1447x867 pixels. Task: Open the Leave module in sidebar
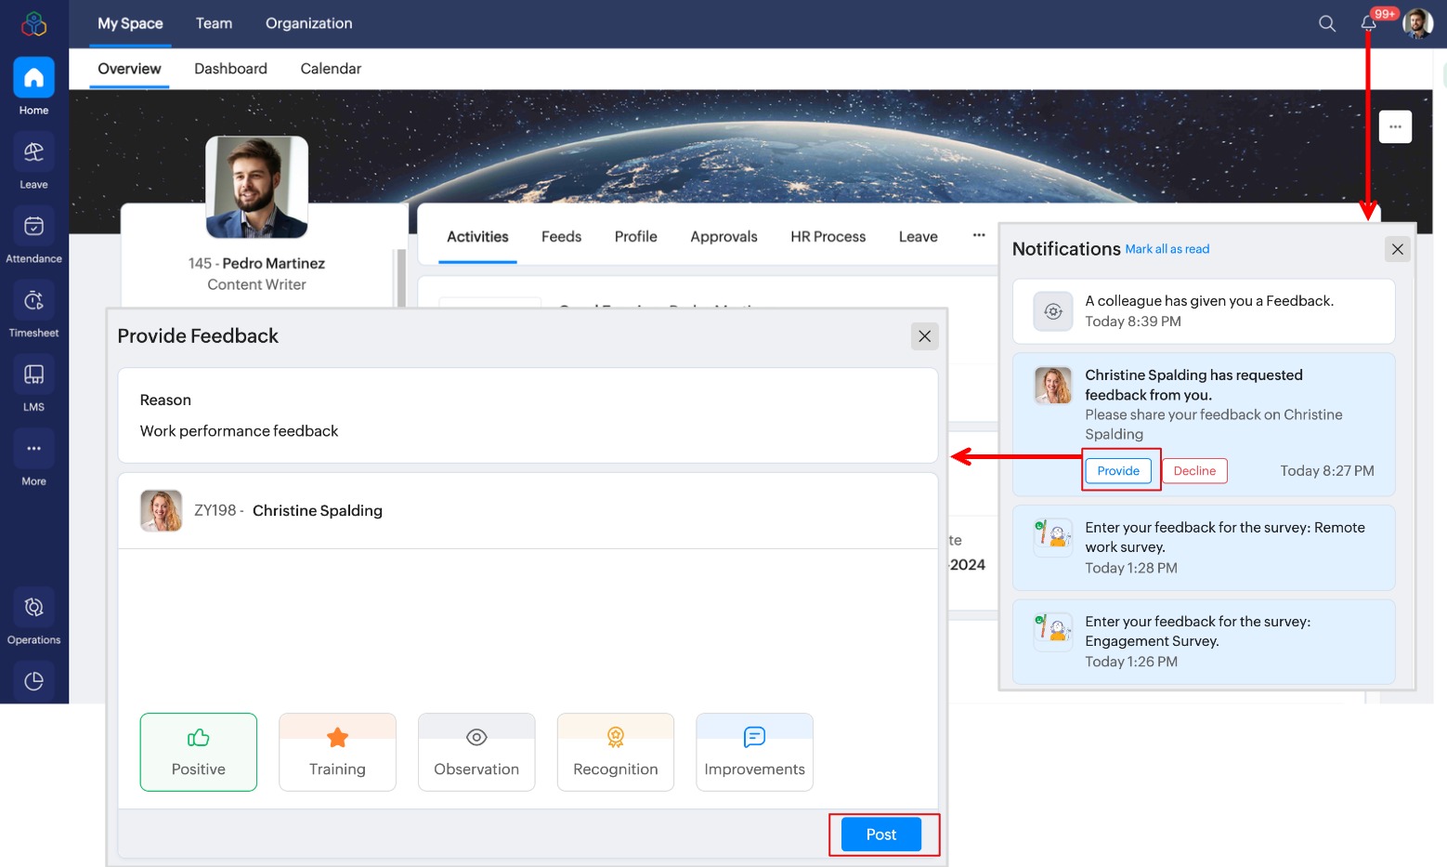pos(33,160)
